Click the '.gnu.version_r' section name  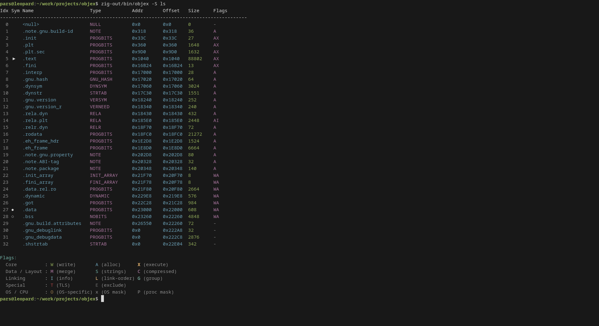(x=42, y=107)
